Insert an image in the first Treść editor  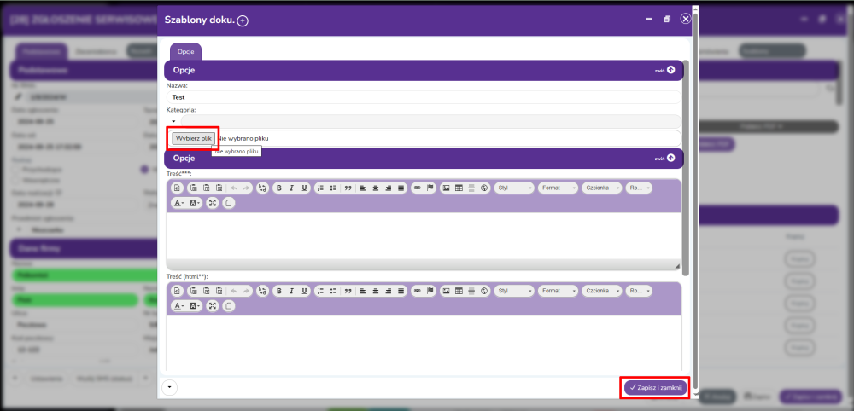[x=446, y=188]
